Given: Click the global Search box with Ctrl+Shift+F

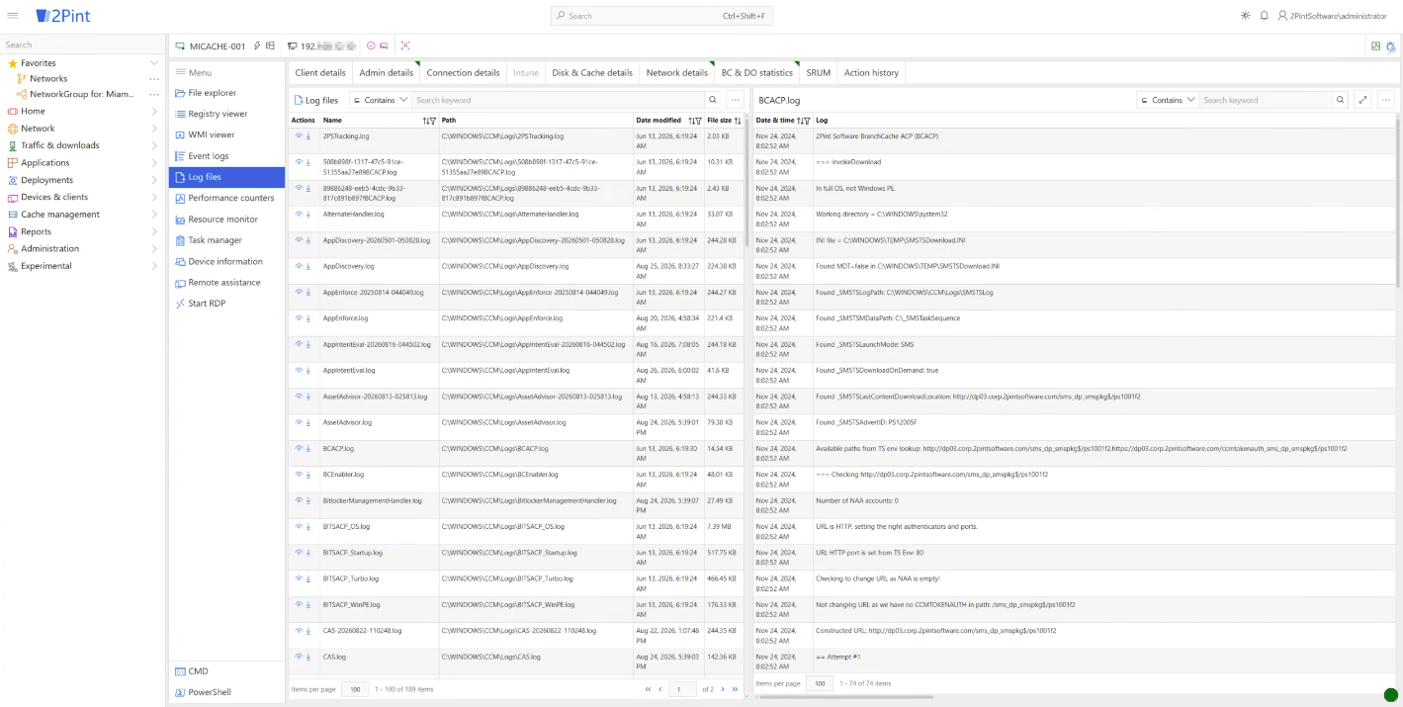Looking at the screenshot, I should click(661, 16).
